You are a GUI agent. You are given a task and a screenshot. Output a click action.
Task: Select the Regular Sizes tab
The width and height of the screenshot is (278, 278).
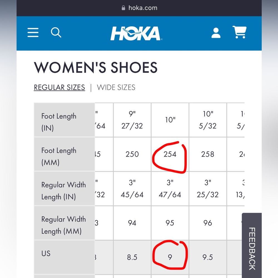[59, 87]
